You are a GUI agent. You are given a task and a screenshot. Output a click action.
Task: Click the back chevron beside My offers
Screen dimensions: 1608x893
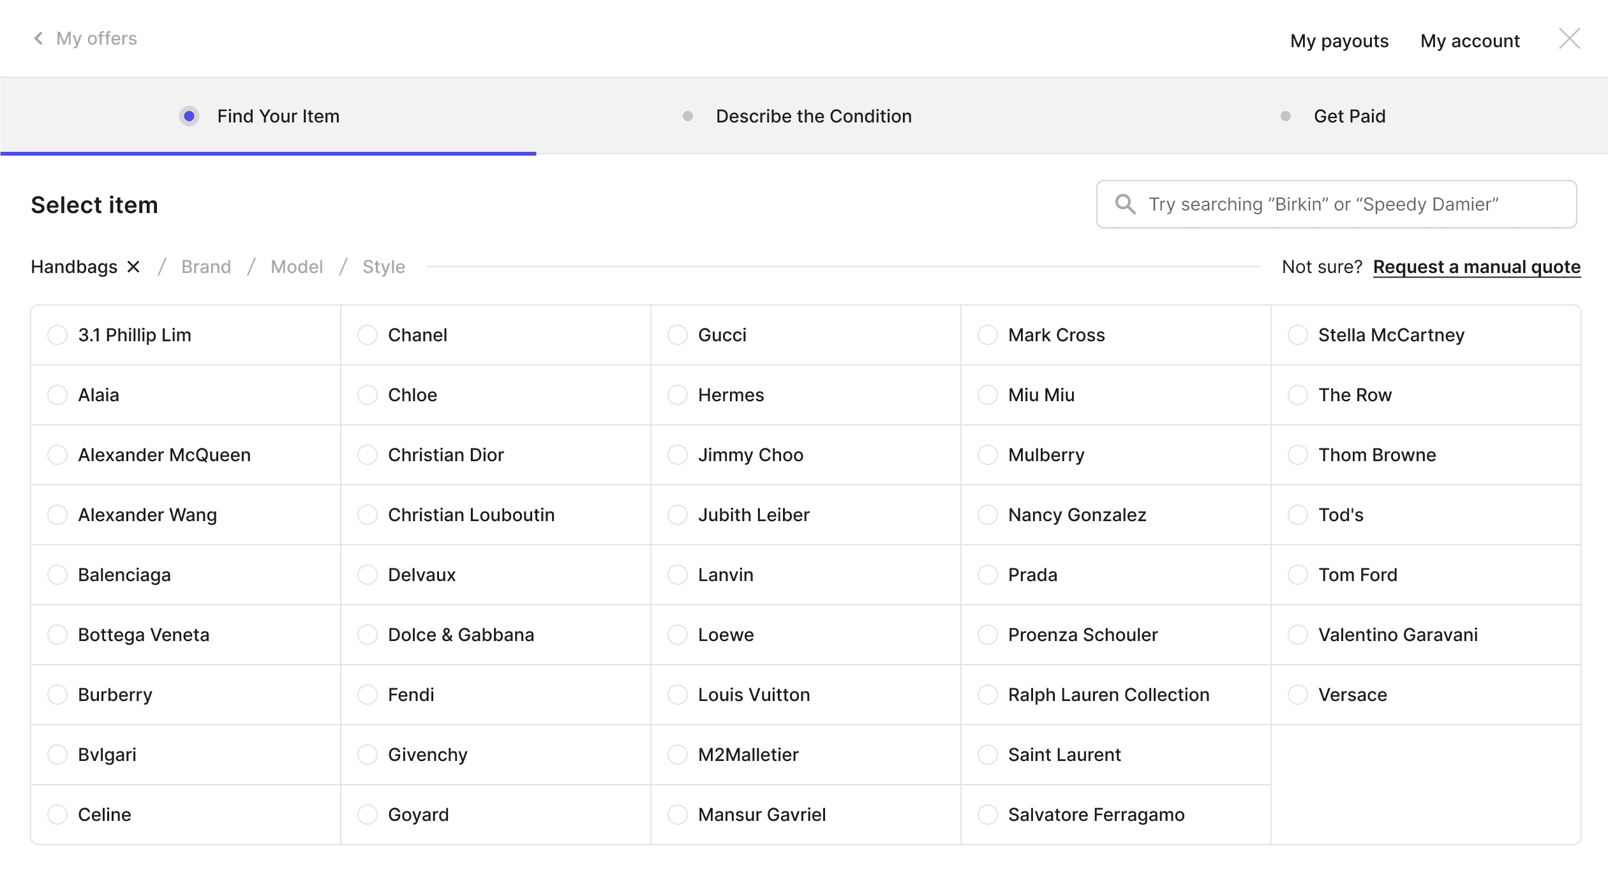pyautogui.click(x=38, y=39)
